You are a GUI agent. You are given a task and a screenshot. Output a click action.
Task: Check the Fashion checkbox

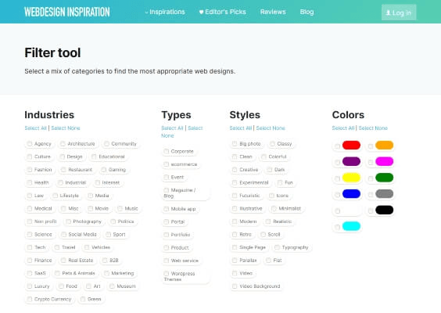(30, 170)
